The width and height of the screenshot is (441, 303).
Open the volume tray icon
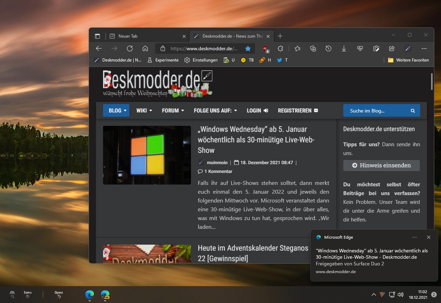[x=400, y=294]
